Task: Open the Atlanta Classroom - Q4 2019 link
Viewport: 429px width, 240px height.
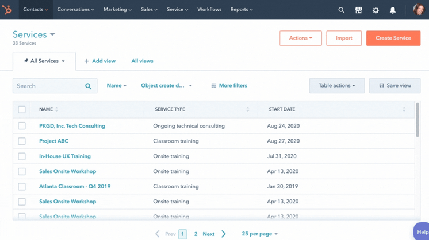Action: tap(75, 186)
